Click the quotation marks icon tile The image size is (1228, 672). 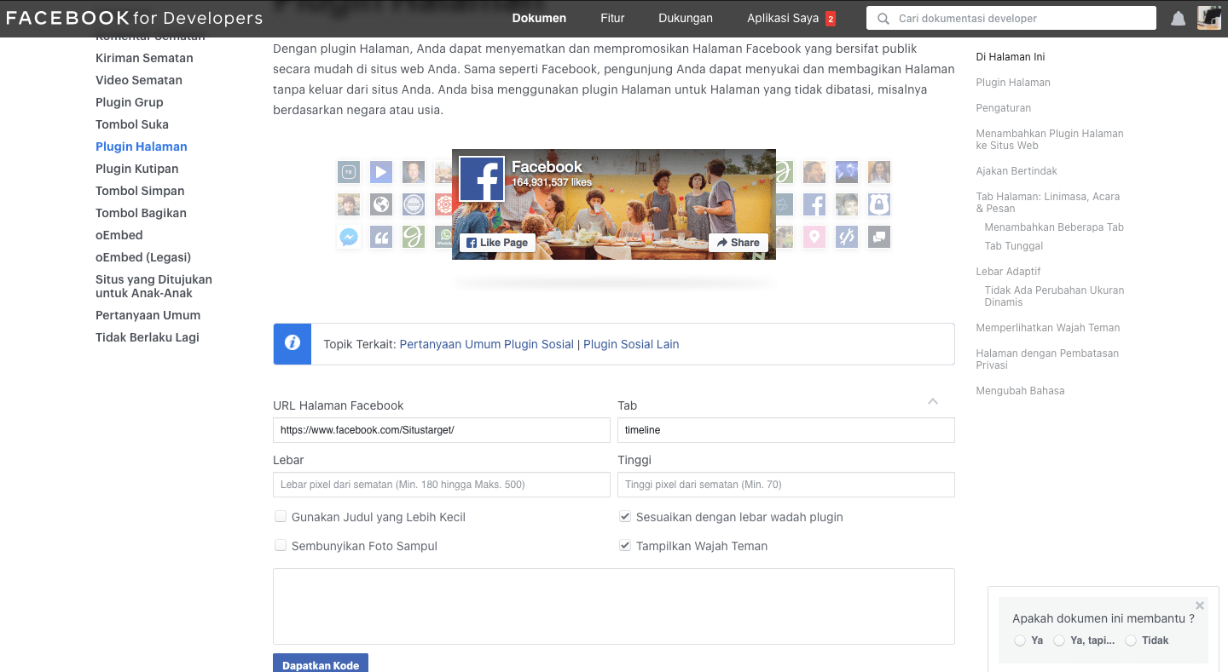coord(381,237)
